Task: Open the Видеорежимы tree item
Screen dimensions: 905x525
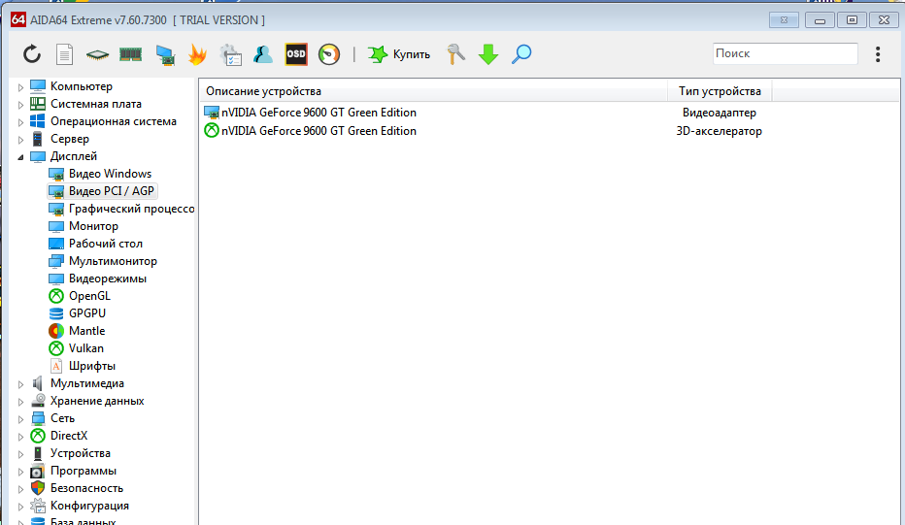Action: click(108, 279)
